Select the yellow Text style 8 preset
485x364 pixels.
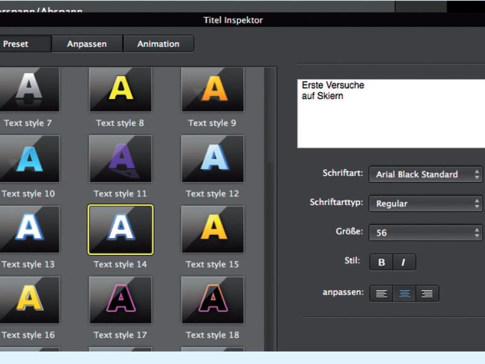point(120,89)
